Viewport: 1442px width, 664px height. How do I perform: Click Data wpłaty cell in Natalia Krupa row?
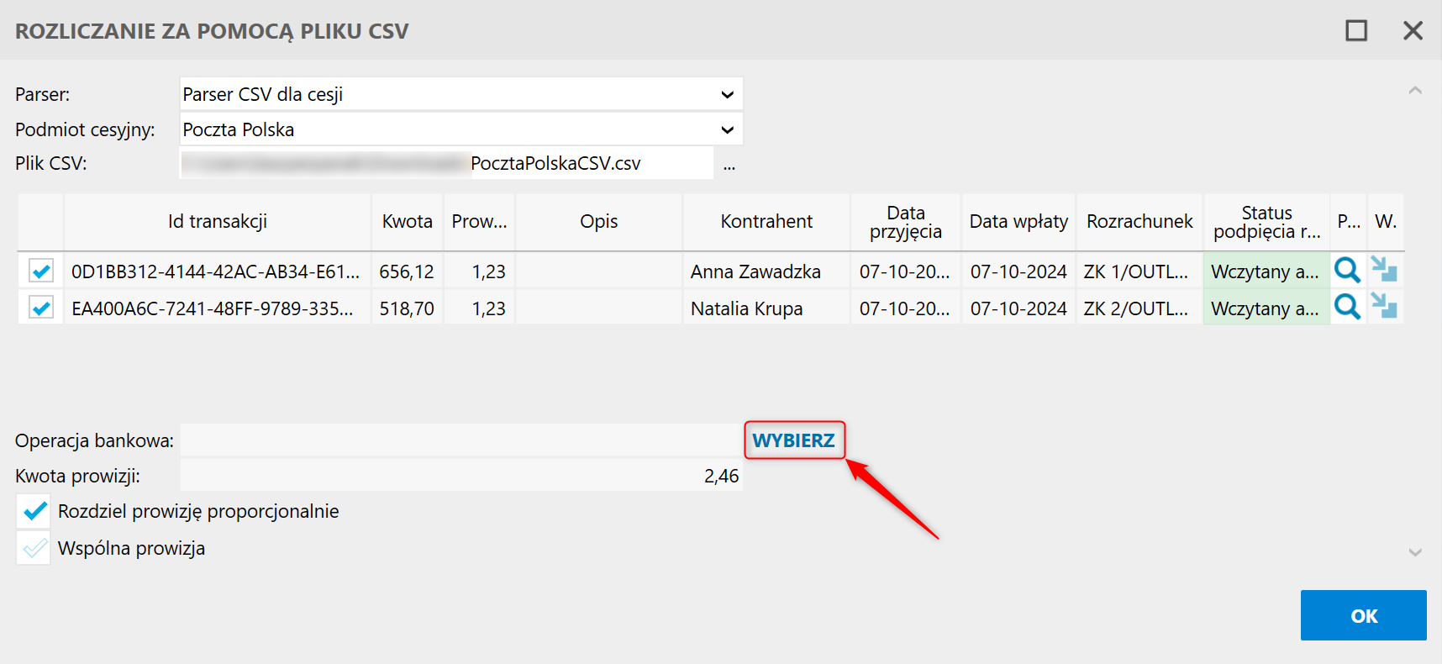click(x=1018, y=308)
